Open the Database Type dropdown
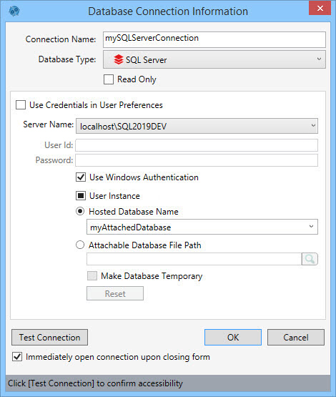336x397 pixels. point(214,59)
